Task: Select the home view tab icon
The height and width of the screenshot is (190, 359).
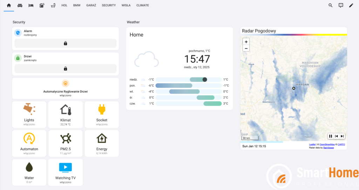Action: pyautogui.click(x=9, y=5)
